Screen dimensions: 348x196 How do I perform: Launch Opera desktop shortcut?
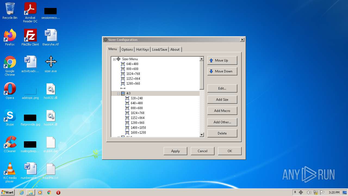click(x=10, y=91)
